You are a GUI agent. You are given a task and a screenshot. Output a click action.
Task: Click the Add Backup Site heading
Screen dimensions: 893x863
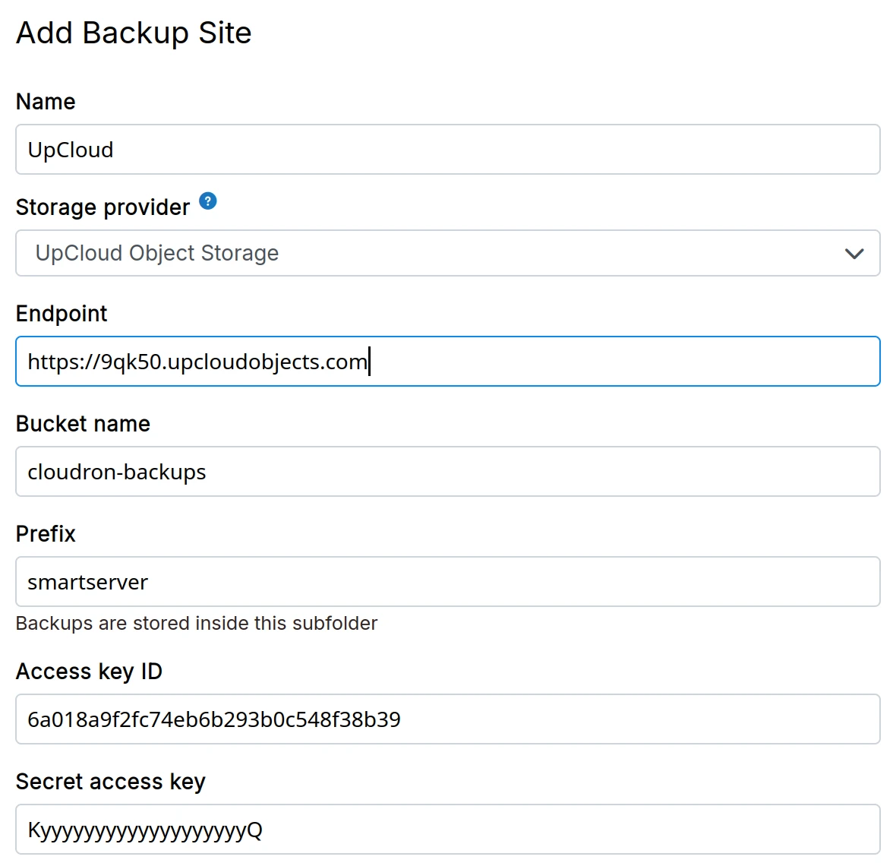134,33
